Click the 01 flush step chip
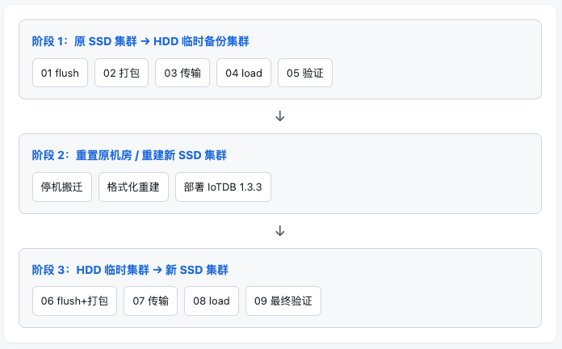 [60, 73]
